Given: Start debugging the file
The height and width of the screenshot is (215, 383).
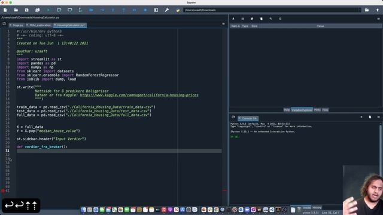Looking at the screenshot, I should coord(92,10).
